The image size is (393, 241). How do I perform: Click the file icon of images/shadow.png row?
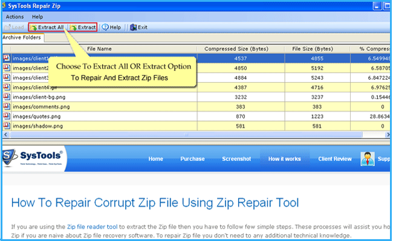pyautogui.click(x=7, y=126)
